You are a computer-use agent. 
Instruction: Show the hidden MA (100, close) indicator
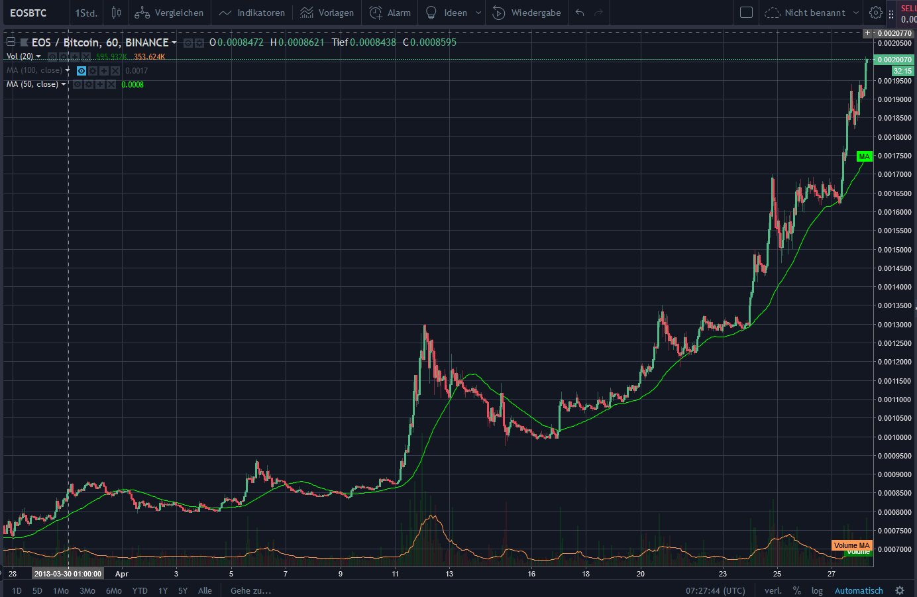click(x=81, y=71)
